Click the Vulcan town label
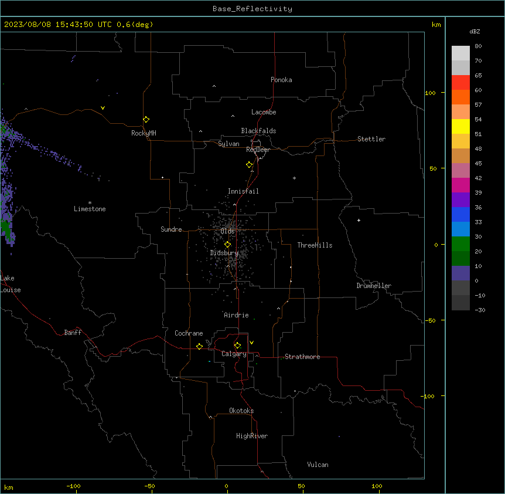Viewport: 505px width, 494px height. 318,465
